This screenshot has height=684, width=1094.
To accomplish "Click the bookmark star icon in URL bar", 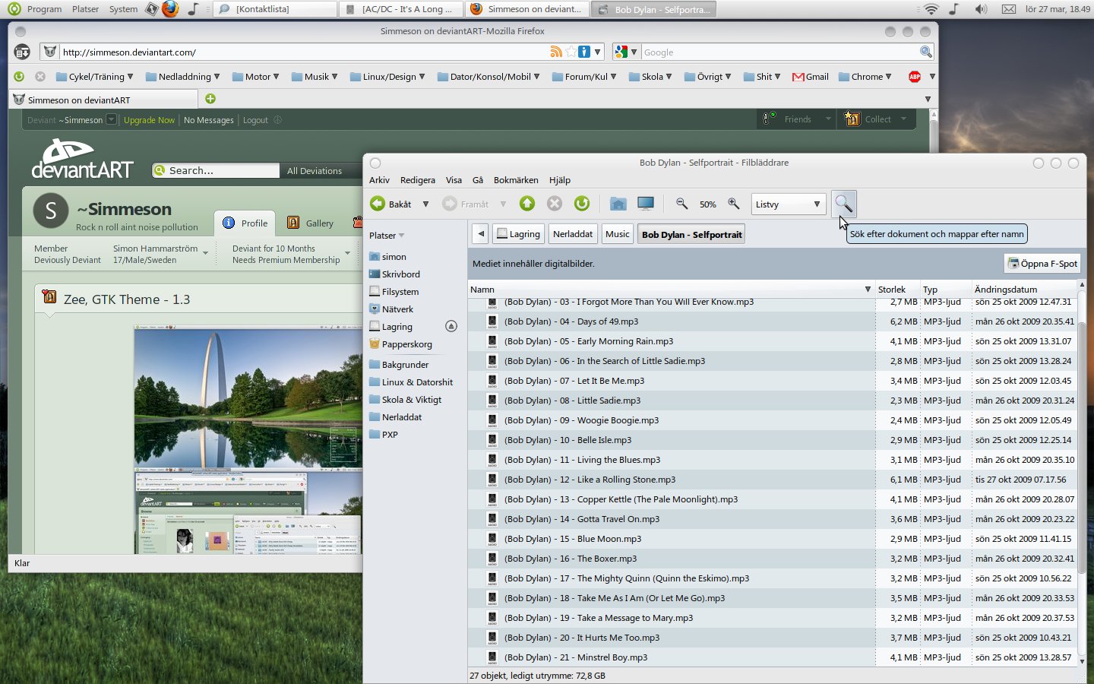I will (571, 52).
